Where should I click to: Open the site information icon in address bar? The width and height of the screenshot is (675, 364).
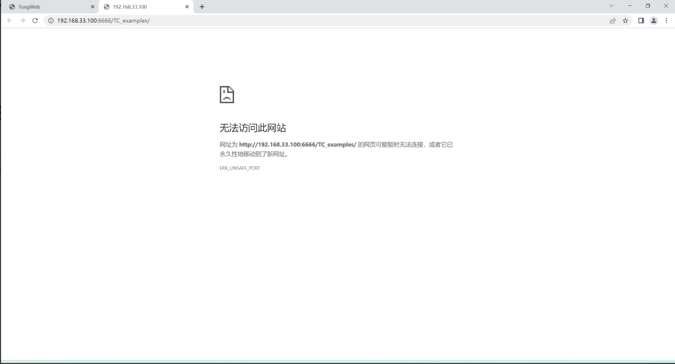tap(49, 21)
